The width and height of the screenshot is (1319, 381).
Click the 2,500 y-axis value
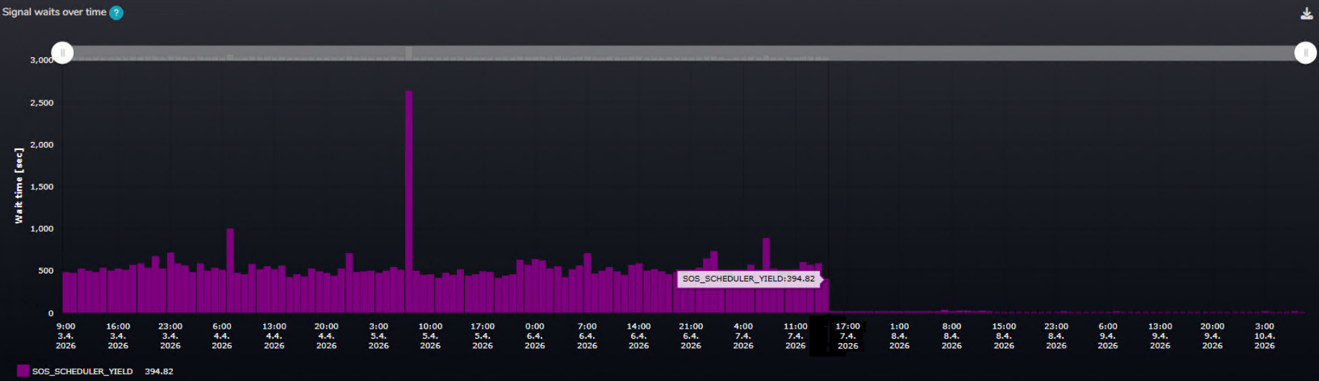pos(42,103)
